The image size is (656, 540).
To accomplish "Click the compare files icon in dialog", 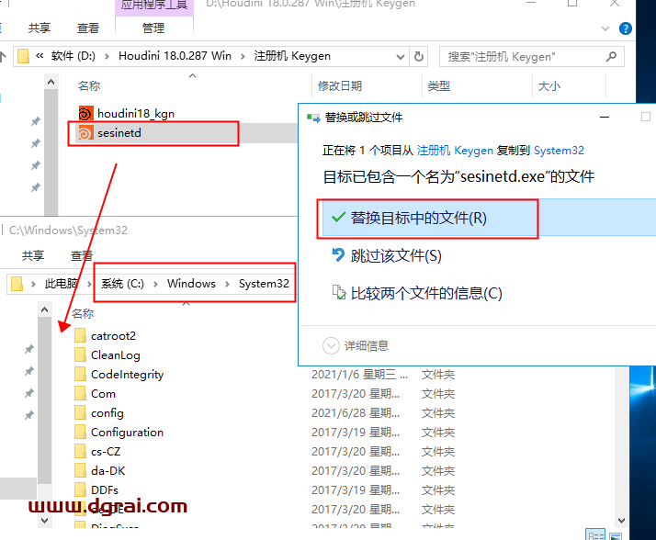I will tap(338, 292).
